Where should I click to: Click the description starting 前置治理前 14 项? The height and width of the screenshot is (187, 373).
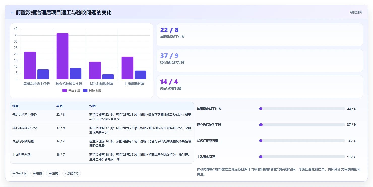140,143
